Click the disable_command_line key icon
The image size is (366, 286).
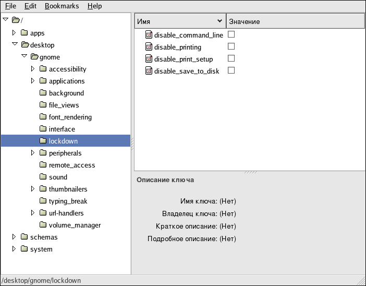point(149,35)
